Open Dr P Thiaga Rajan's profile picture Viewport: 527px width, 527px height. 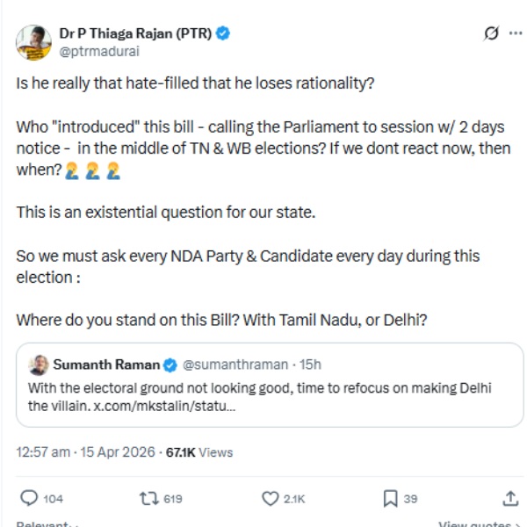tap(33, 42)
